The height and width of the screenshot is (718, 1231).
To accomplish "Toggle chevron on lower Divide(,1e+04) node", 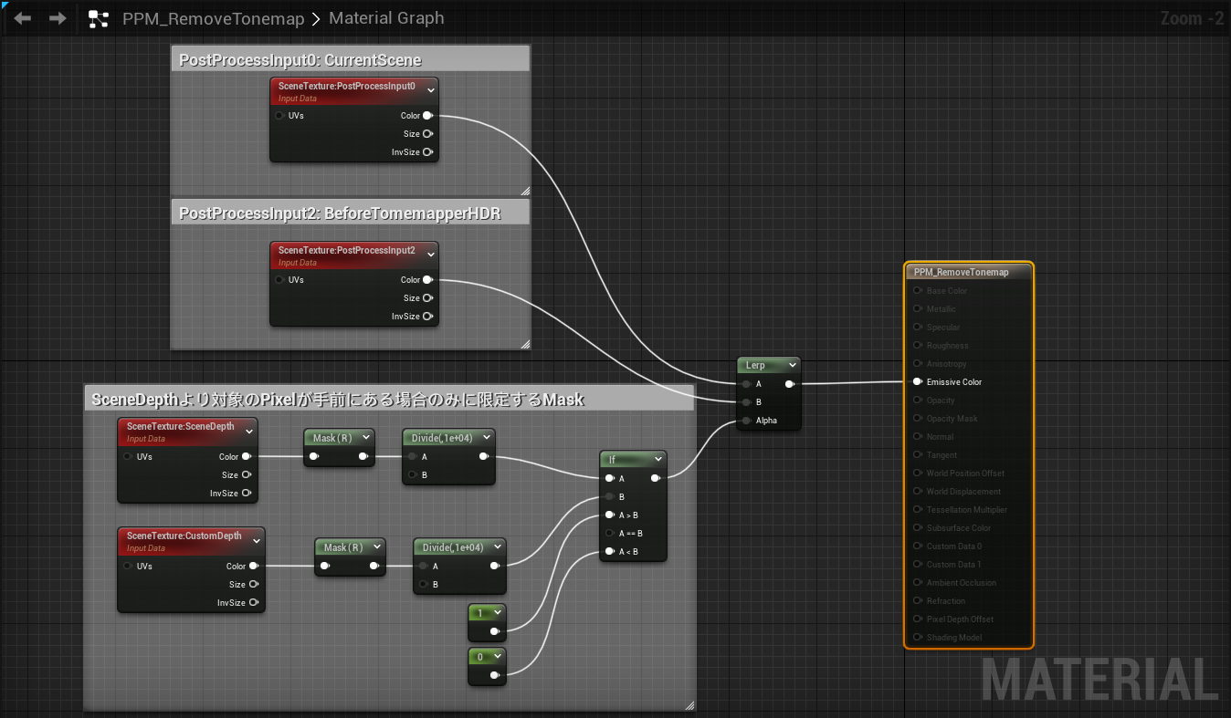I will click(497, 547).
